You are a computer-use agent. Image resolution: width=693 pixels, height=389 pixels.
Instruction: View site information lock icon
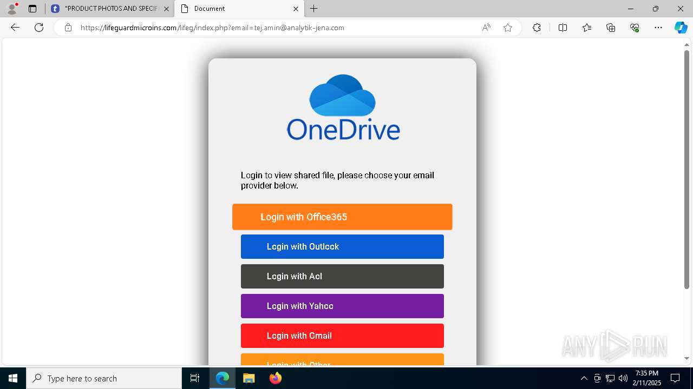68,28
